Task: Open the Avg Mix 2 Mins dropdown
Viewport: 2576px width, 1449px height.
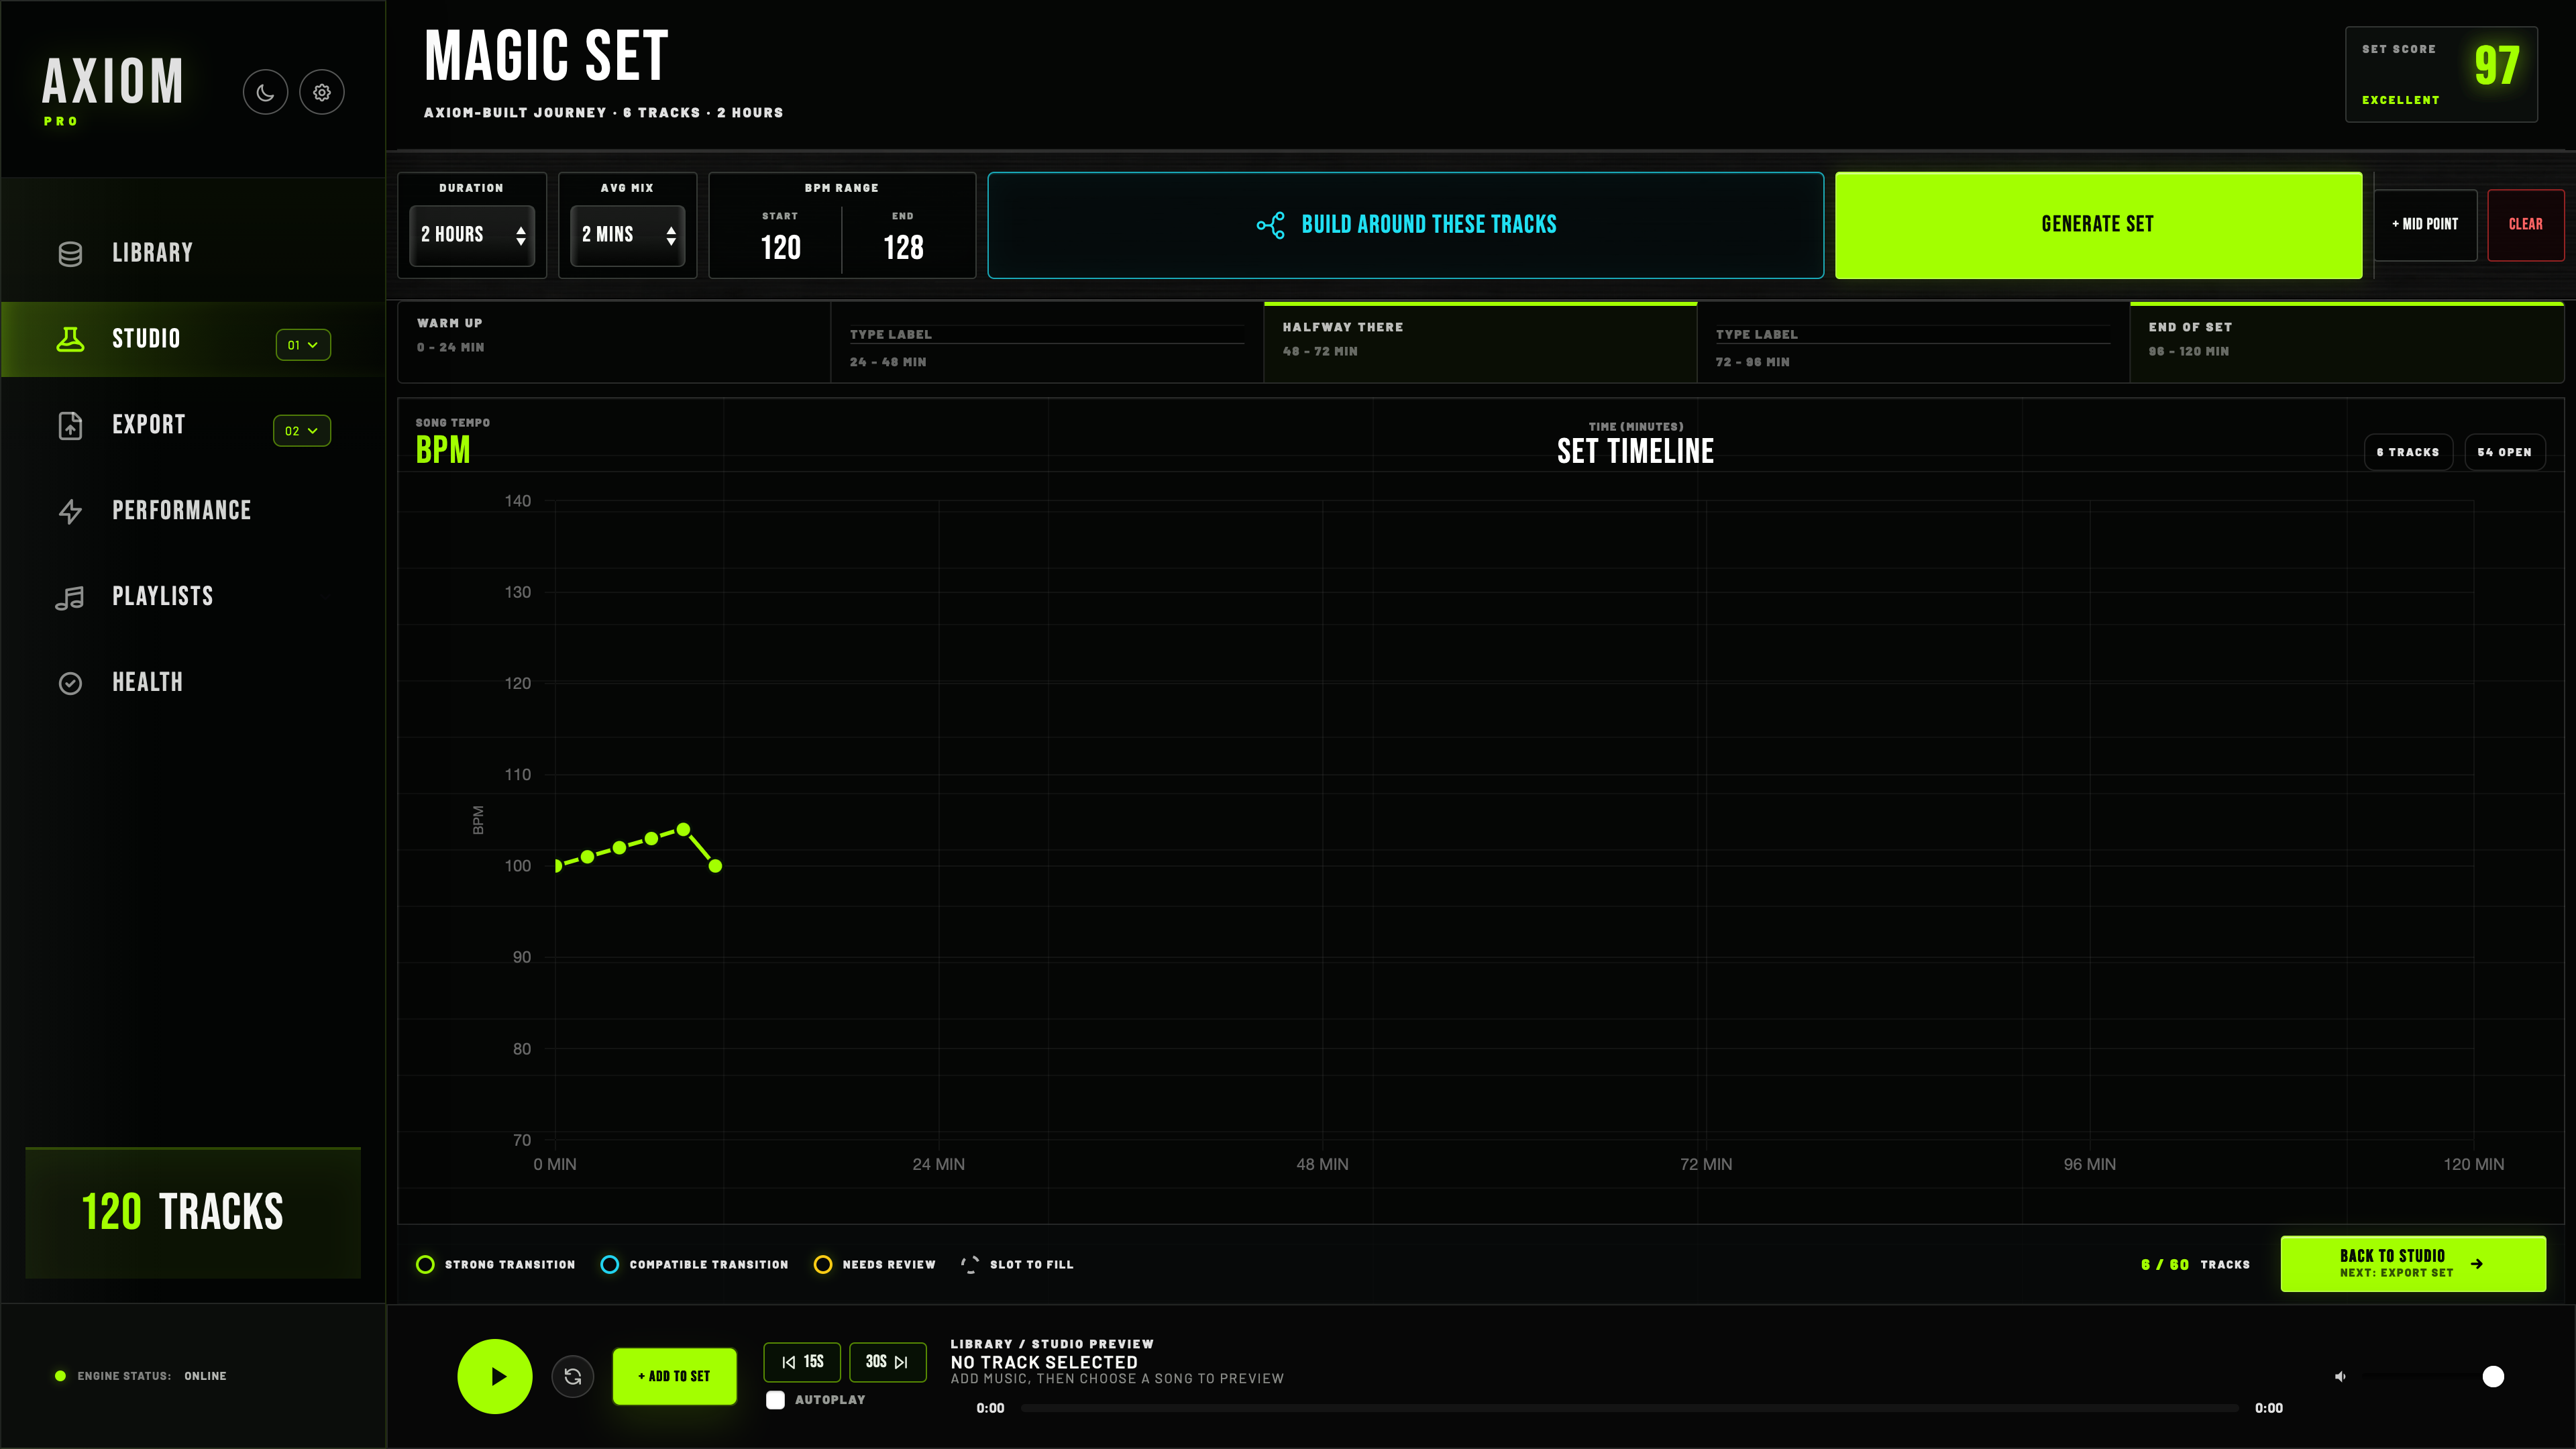Action: (x=628, y=235)
